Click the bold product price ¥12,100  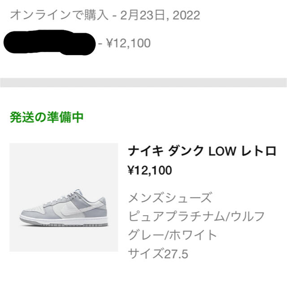click(150, 170)
